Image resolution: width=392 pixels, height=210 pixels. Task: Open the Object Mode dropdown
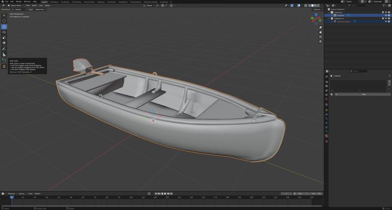[x=15, y=5]
